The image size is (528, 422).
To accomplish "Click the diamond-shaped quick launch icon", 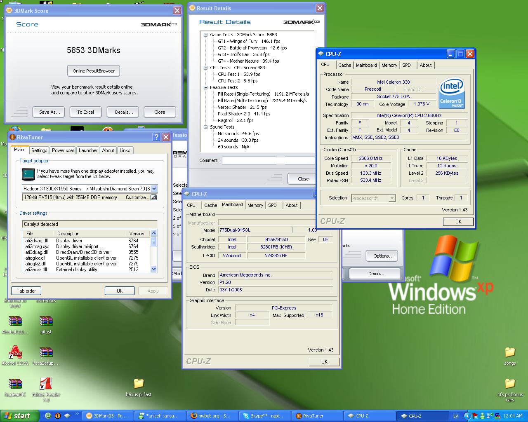I will click(67, 416).
